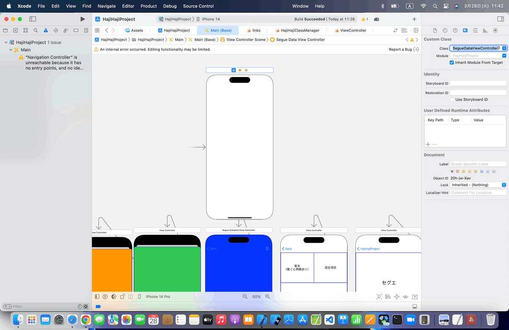Open the Class dropdown arrow
The image size is (509, 330).
[x=504, y=48]
